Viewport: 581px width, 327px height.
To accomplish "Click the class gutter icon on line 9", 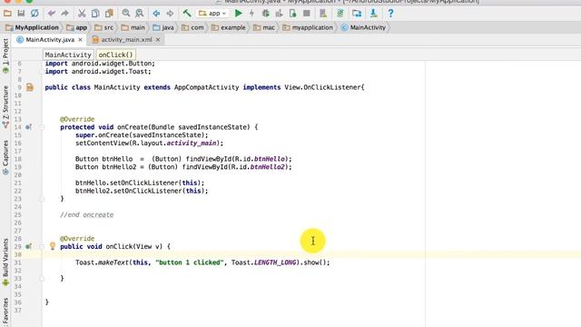I will pos(30,87).
